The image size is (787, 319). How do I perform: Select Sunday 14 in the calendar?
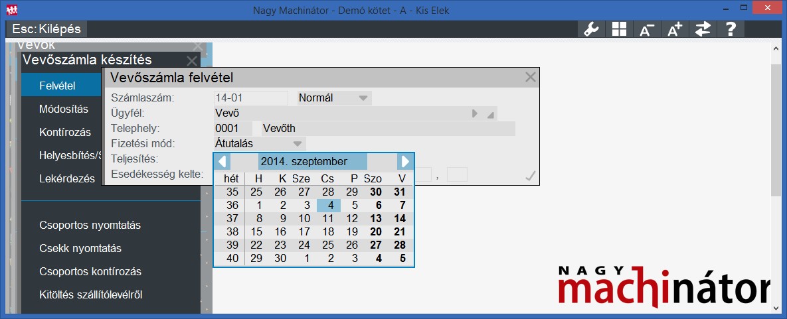(400, 219)
